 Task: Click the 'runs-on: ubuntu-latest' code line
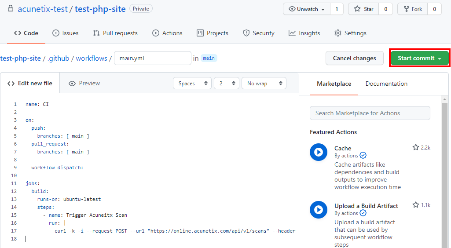(x=69, y=199)
